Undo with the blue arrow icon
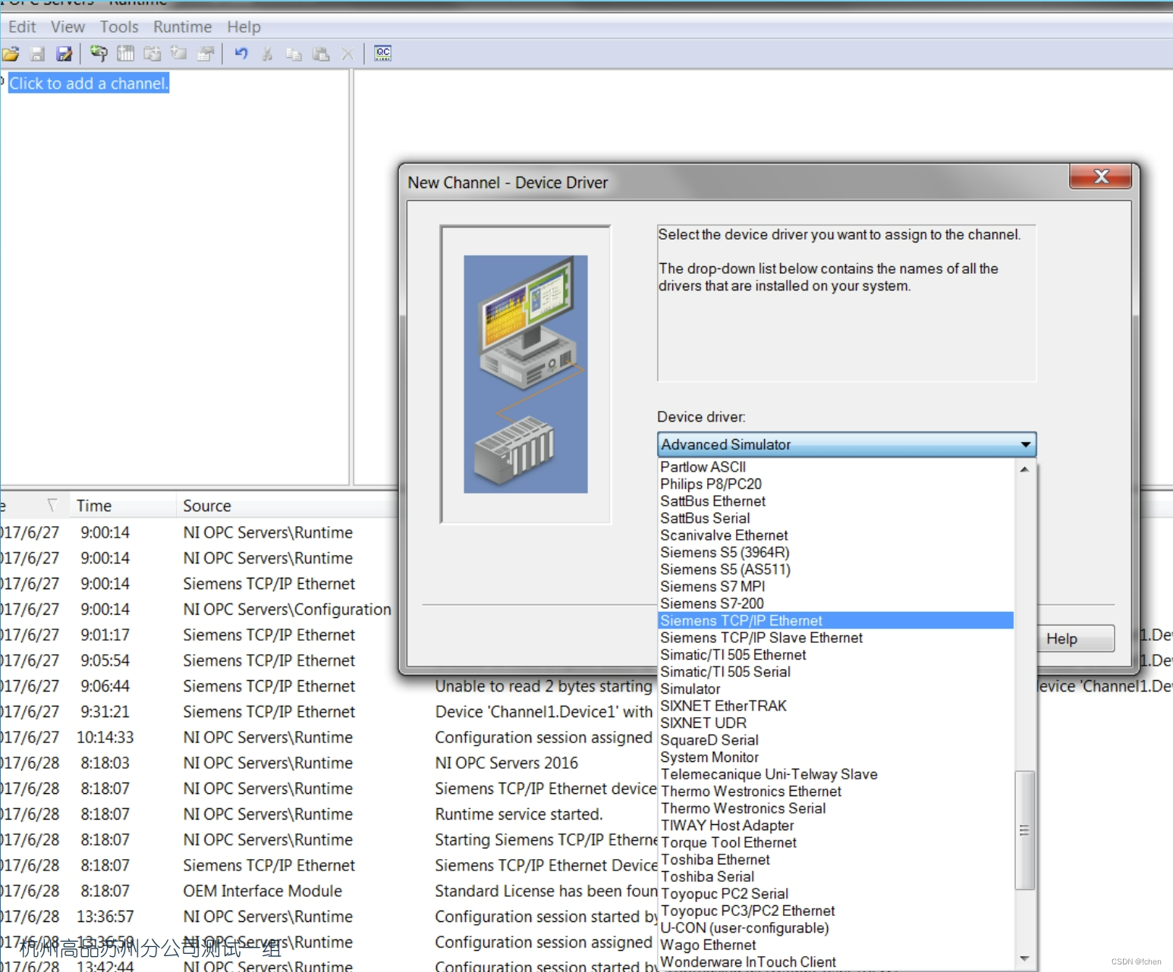 tap(241, 54)
